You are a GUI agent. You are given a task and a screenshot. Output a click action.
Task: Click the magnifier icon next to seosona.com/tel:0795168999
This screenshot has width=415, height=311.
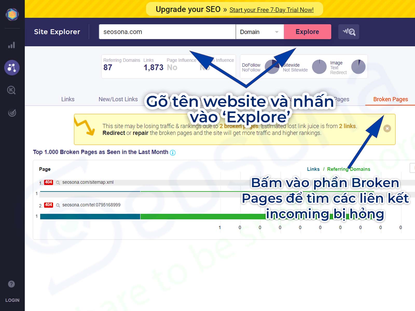click(58, 205)
